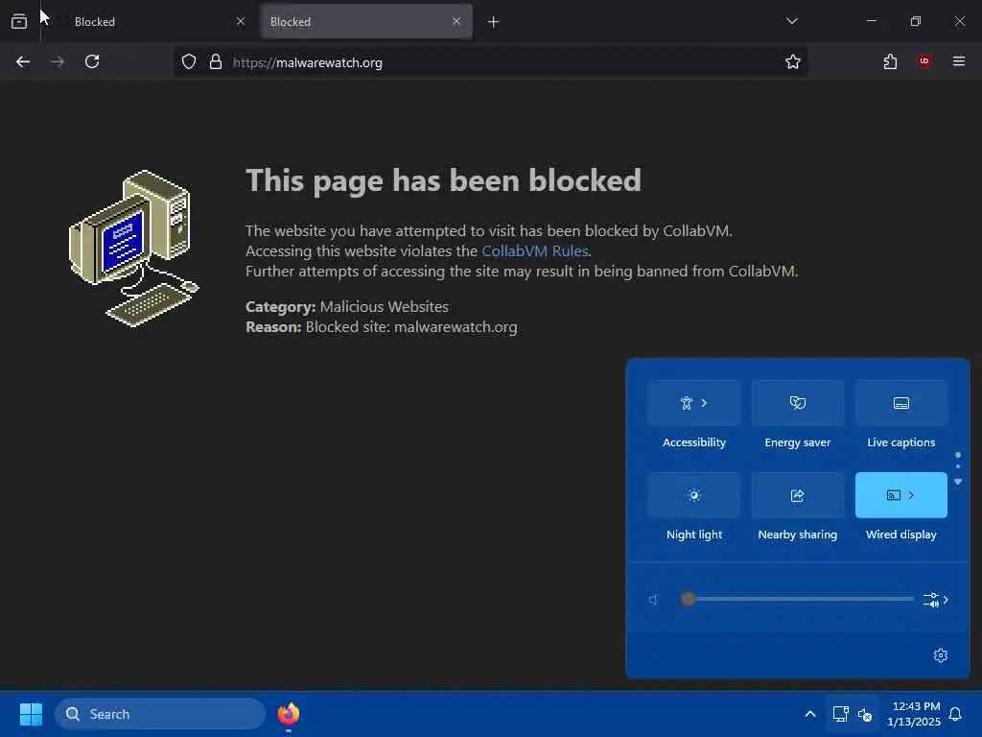This screenshot has height=737, width=982.
Task: Expand Wired display options chevron
Action: [911, 495]
